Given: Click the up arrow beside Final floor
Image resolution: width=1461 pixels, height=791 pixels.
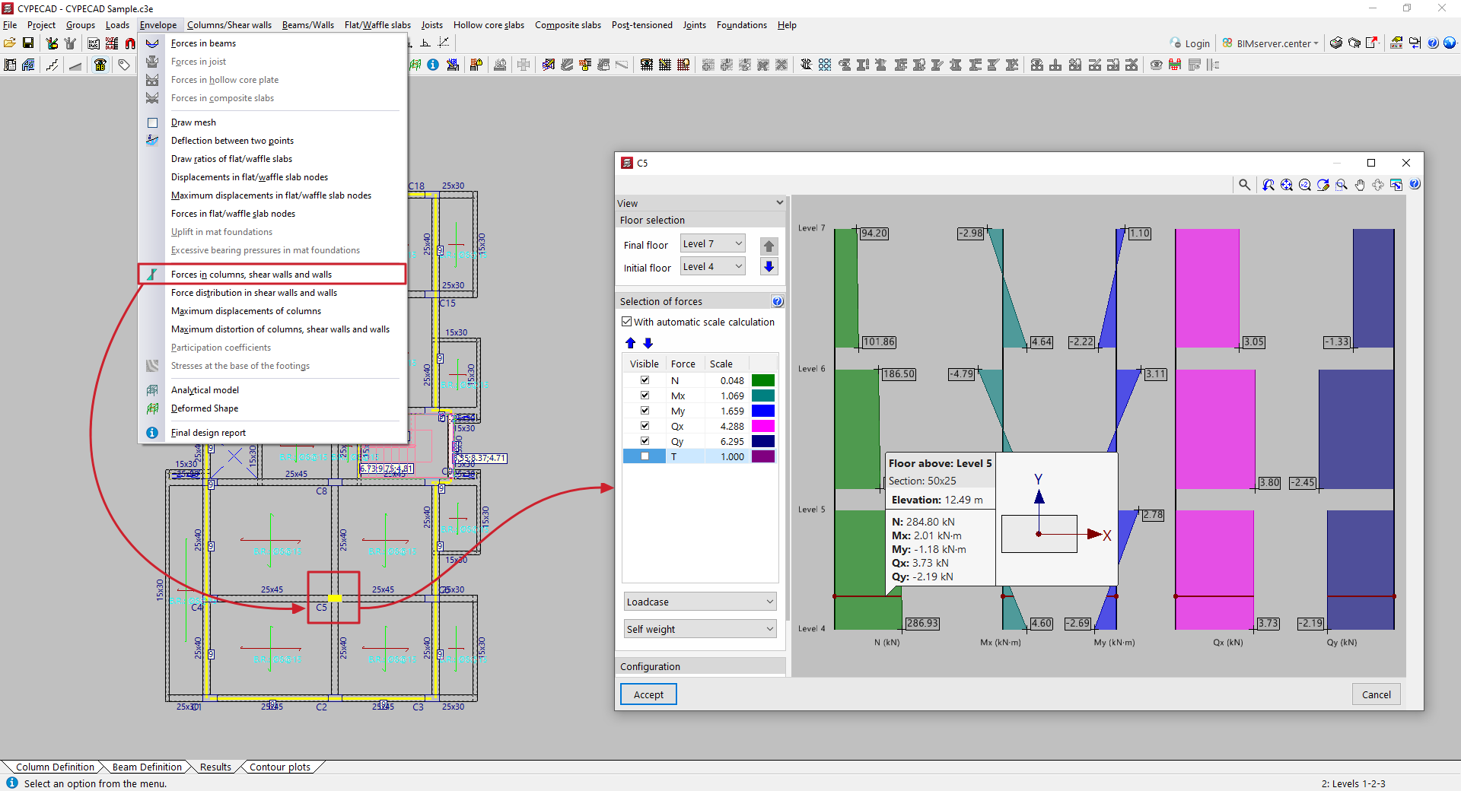Looking at the screenshot, I should pos(769,246).
